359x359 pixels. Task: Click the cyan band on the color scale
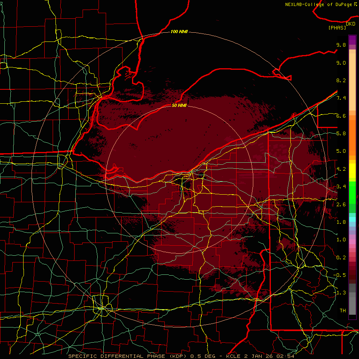coord(352,219)
